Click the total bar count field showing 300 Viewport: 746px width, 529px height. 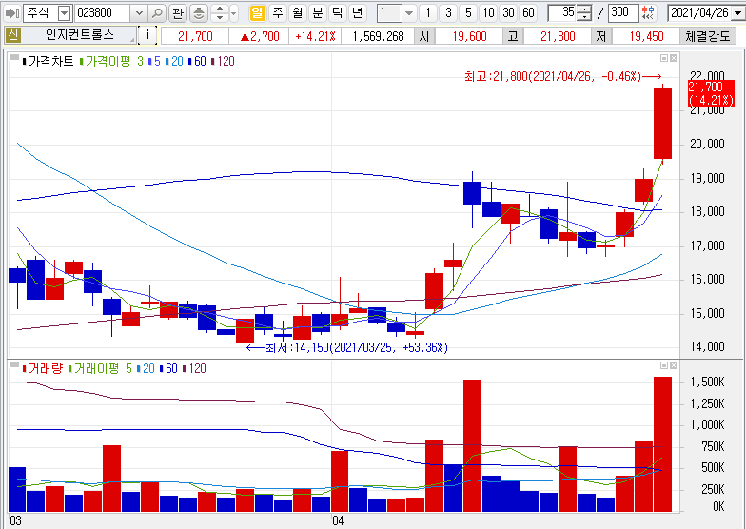point(622,13)
